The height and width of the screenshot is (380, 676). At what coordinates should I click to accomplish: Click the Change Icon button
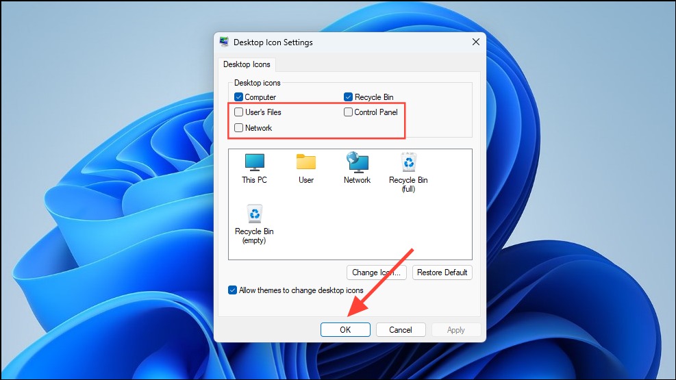tap(377, 273)
